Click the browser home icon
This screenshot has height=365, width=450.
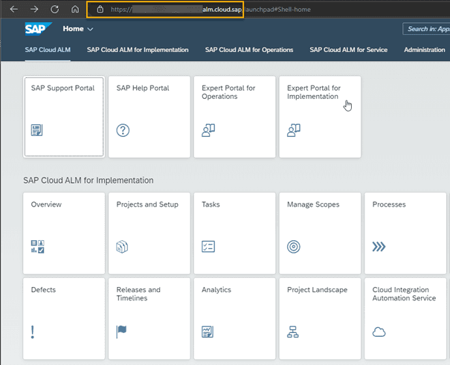point(75,10)
